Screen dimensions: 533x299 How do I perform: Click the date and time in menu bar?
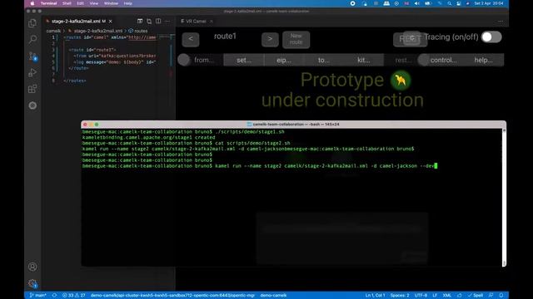click(x=489, y=3)
